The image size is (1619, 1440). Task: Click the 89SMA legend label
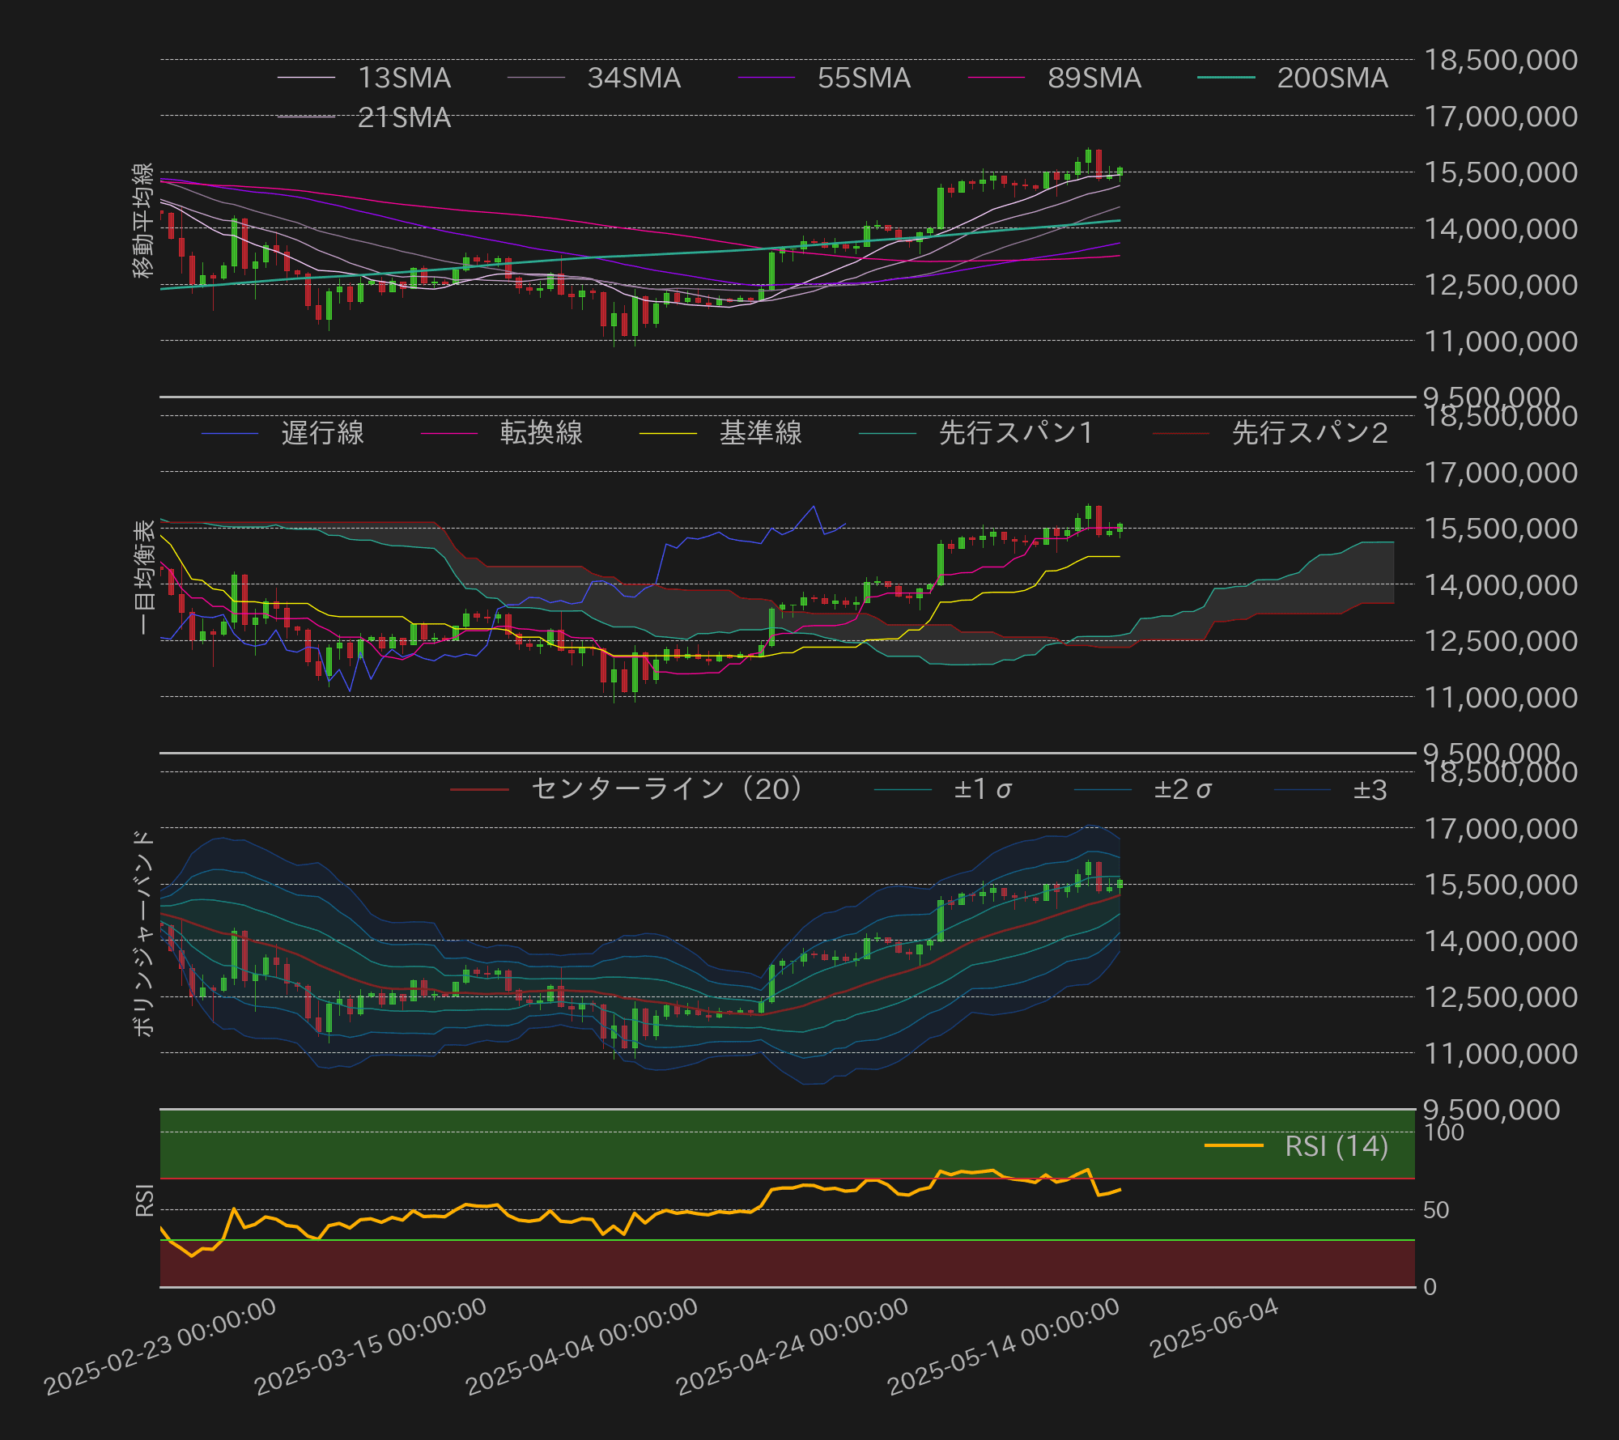click(1094, 79)
